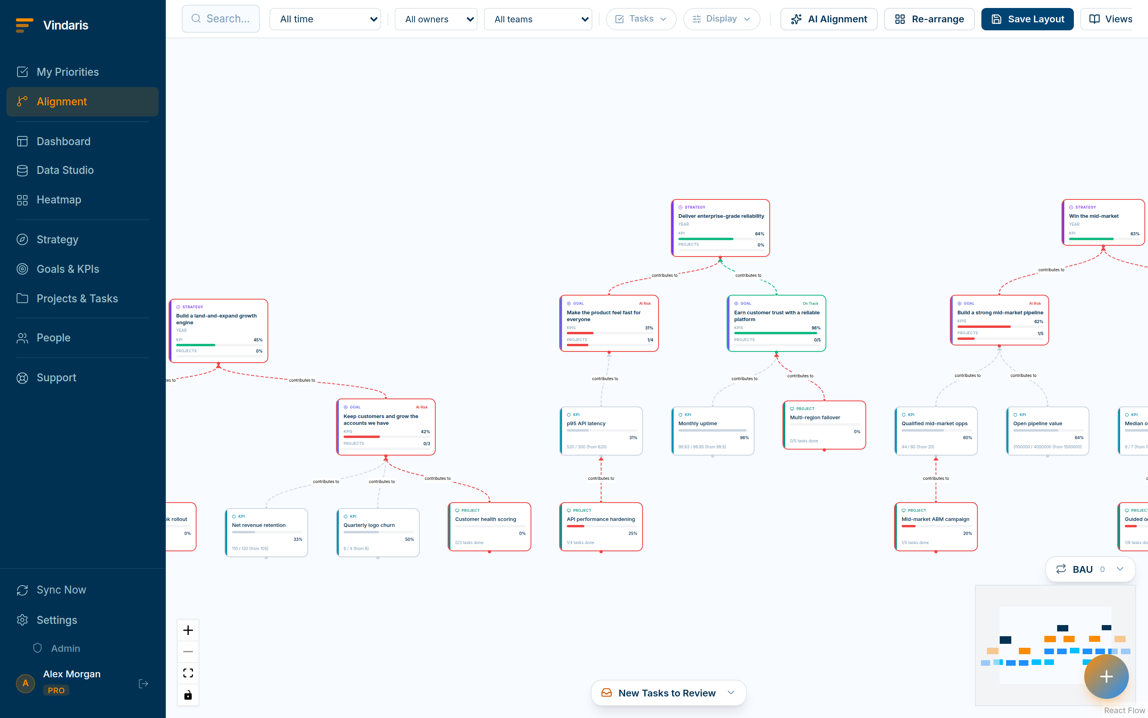The image size is (1148, 718).
Task: Save the current layout
Action: (x=1027, y=19)
